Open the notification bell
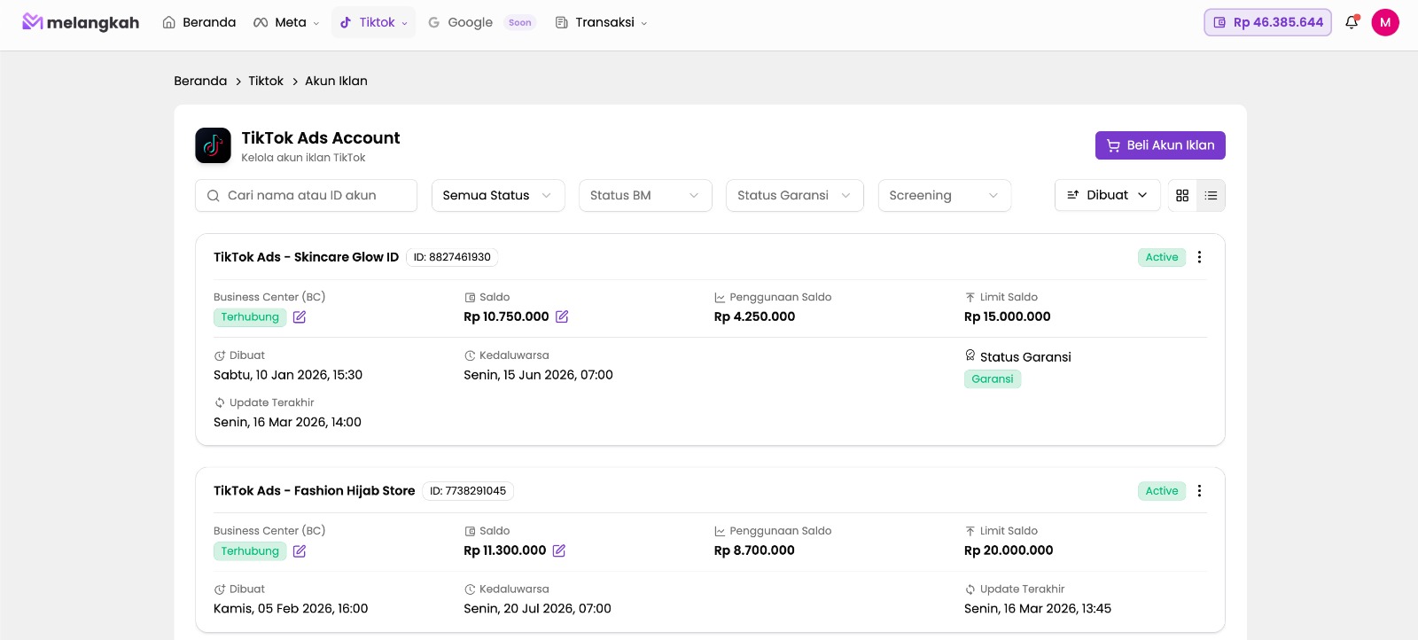Image resolution: width=1418 pixels, height=640 pixels. click(x=1352, y=22)
